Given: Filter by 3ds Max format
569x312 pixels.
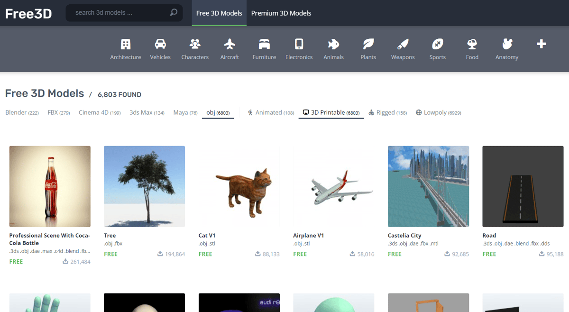Looking at the screenshot, I should [x=147, y=112].
